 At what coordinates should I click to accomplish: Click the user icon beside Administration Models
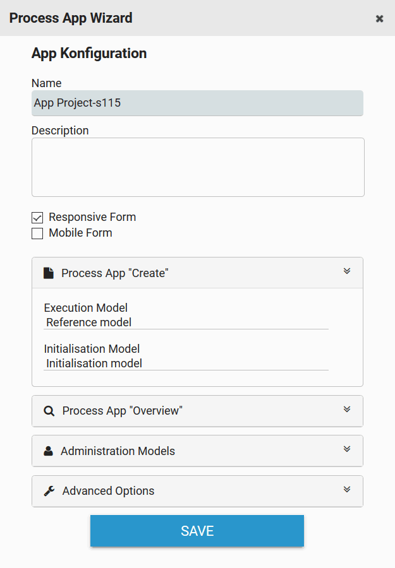click(x=49, y=451)
